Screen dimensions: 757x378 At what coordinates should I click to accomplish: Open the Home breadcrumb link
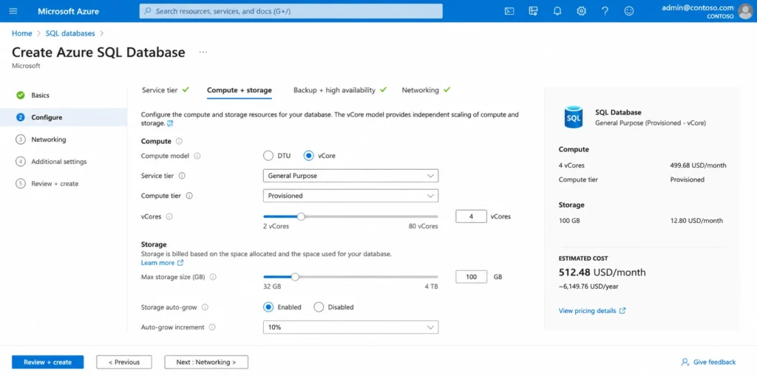point(21,33)
